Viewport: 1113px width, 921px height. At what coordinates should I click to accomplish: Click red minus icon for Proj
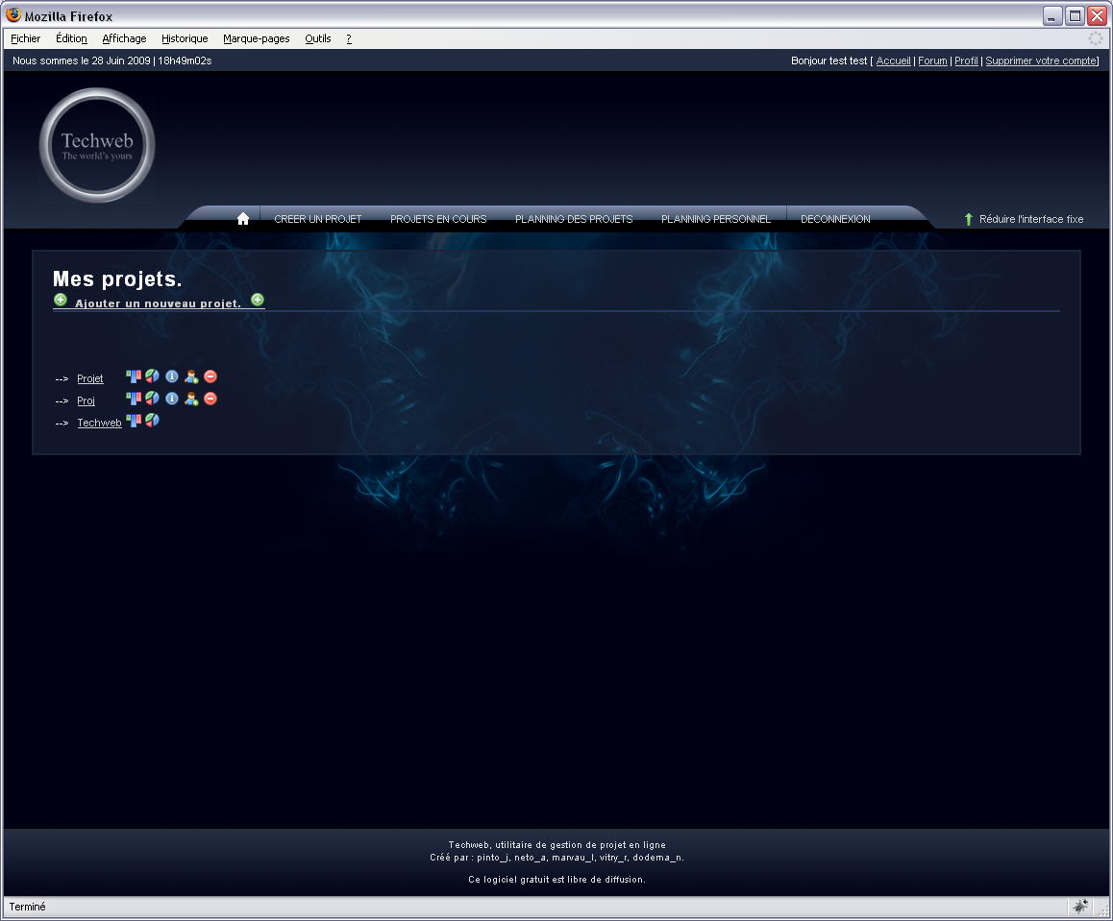(210, 399)
